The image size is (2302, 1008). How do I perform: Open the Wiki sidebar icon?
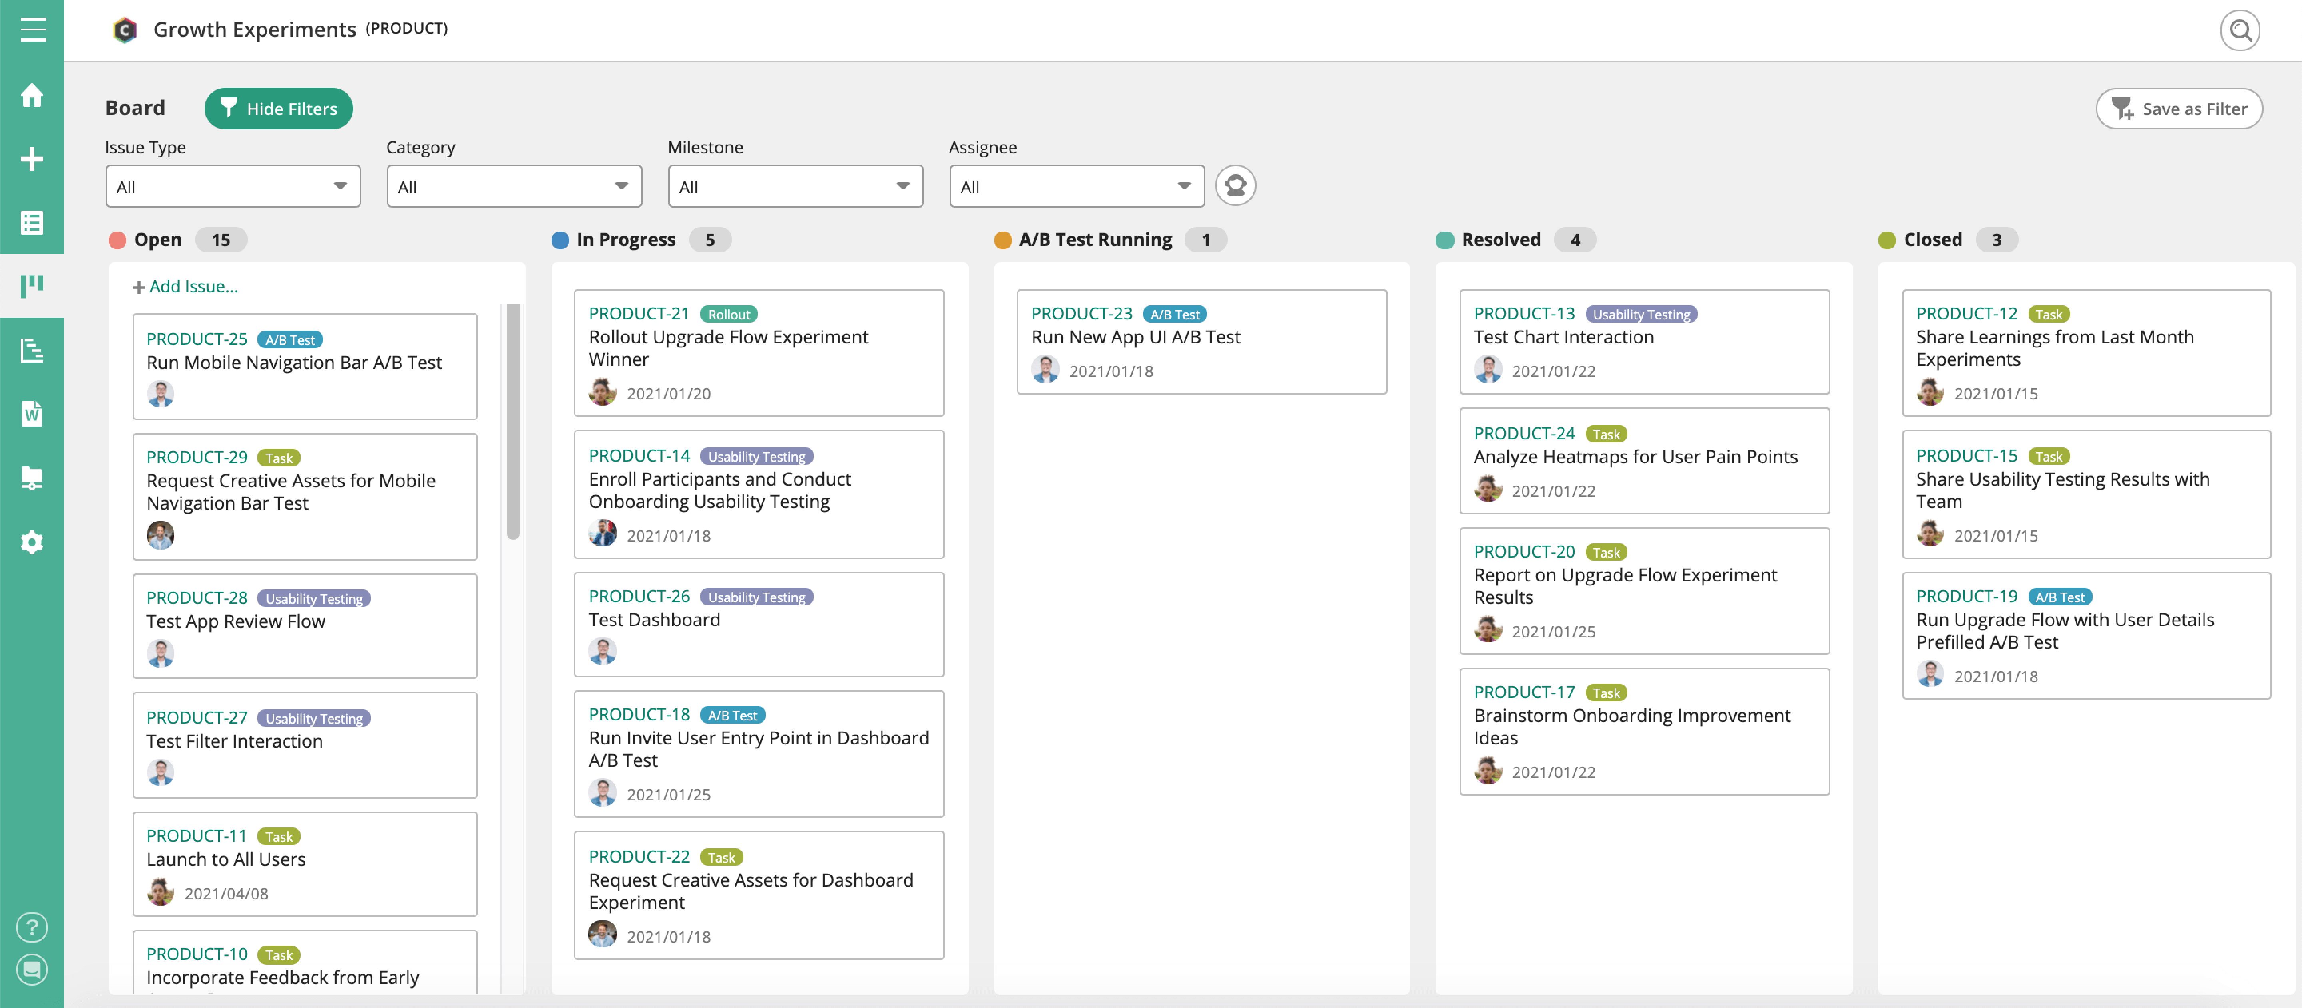(32, 413)
